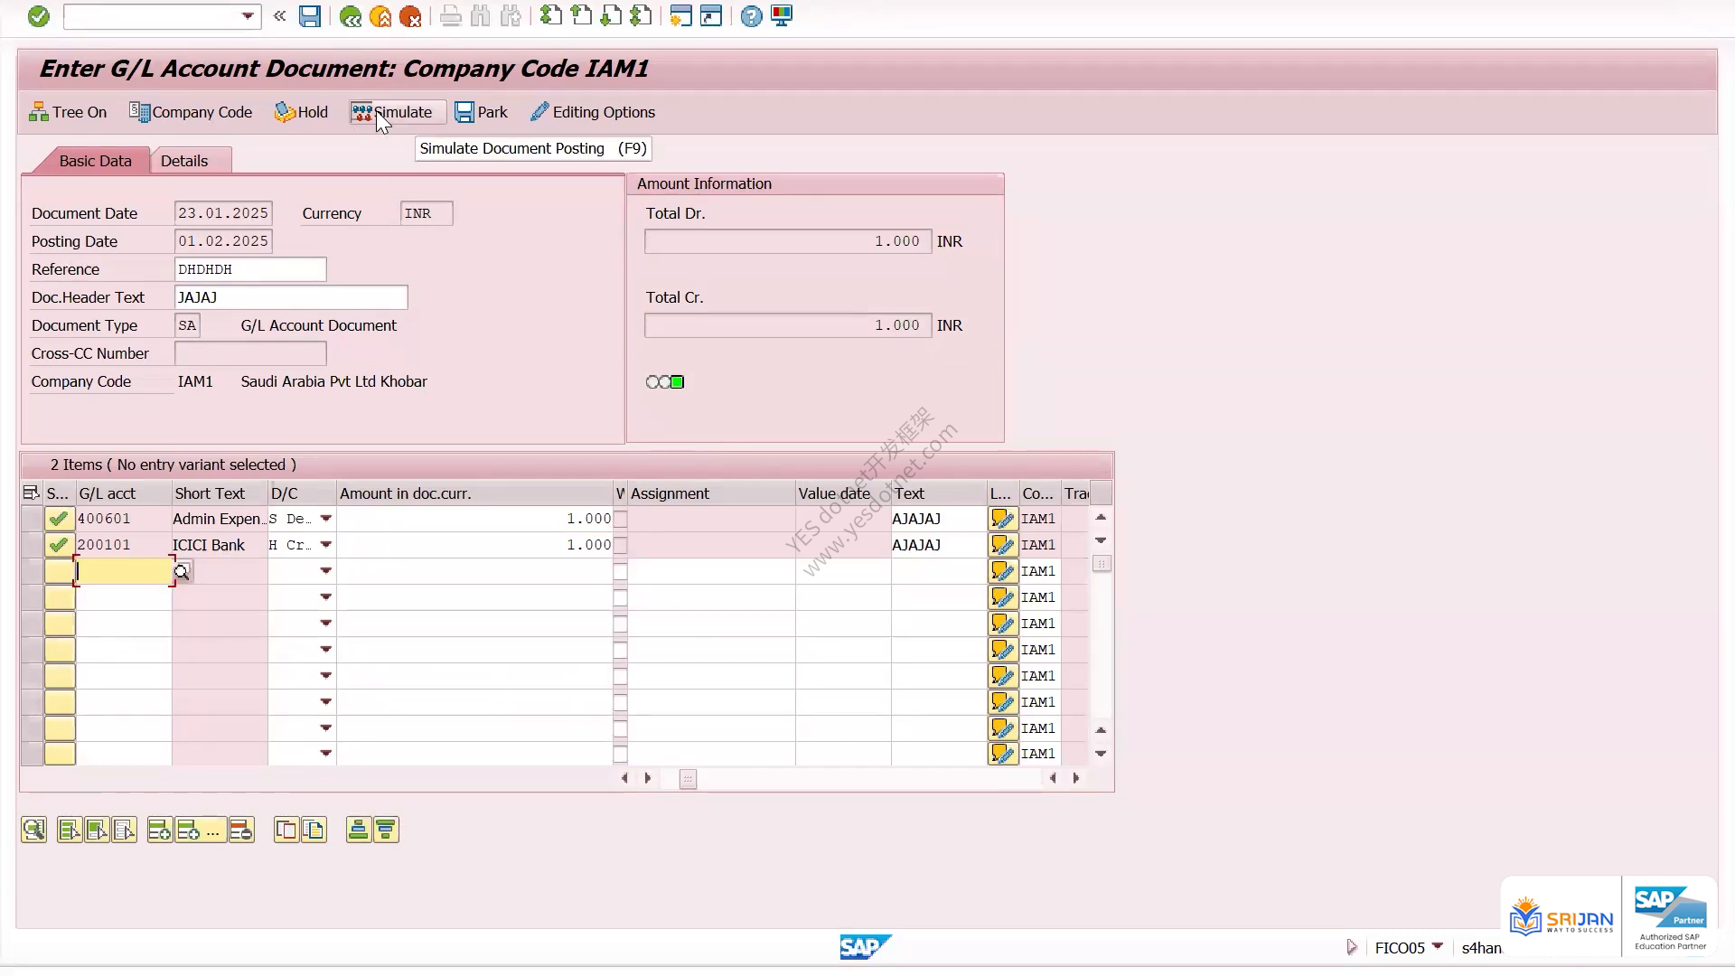Click search help icon in G/L acct field
The image size is (1735, 976).
(x=183, y=571)
